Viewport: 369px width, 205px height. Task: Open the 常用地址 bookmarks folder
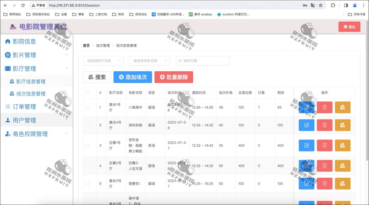[x=12, y=14]
